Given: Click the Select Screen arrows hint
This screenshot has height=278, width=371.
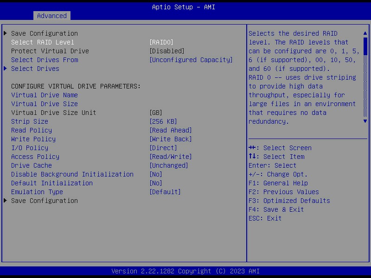Looking at the screenshot, I should [280, 148].
